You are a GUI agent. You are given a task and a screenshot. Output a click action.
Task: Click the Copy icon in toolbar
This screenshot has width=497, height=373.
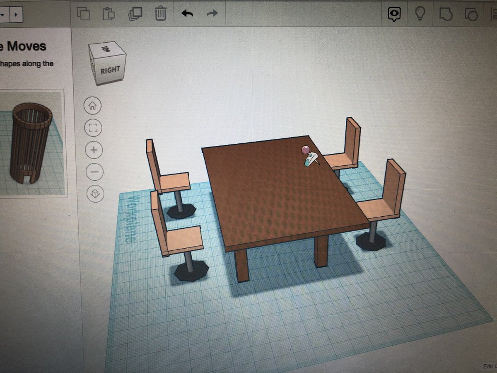(x=84, y=14)
